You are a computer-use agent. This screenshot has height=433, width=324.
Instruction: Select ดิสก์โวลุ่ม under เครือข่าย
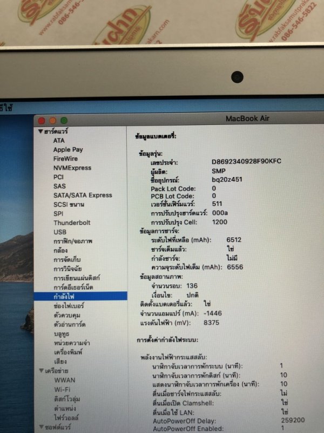(x=67, y=399)
